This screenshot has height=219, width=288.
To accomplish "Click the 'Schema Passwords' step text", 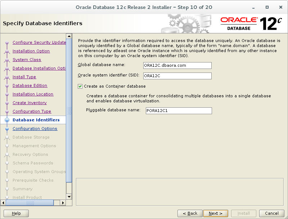I will pos(33,163).
